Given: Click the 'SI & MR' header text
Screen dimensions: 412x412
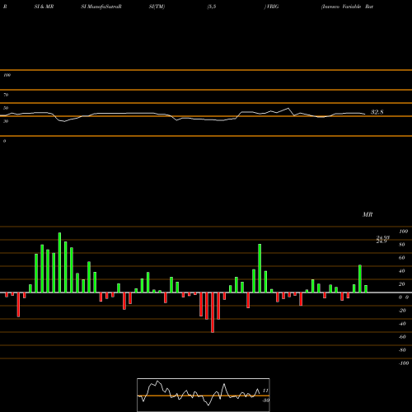Looking at the screenshot, I should click(x=44, y=7).
